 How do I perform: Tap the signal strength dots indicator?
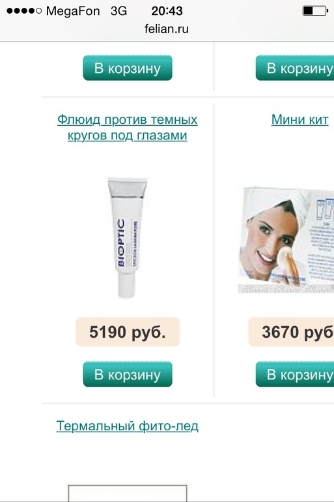pyautogui.click(x=24, y=11)
